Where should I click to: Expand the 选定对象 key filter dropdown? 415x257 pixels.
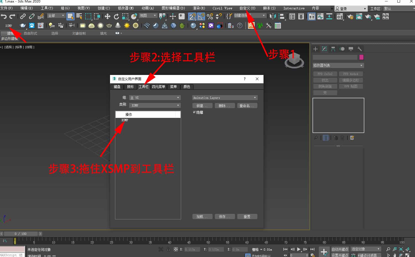click(x=366, y=249)
